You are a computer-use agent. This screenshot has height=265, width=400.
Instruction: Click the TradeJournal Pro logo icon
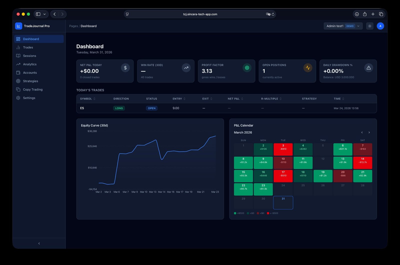point(18,26)
